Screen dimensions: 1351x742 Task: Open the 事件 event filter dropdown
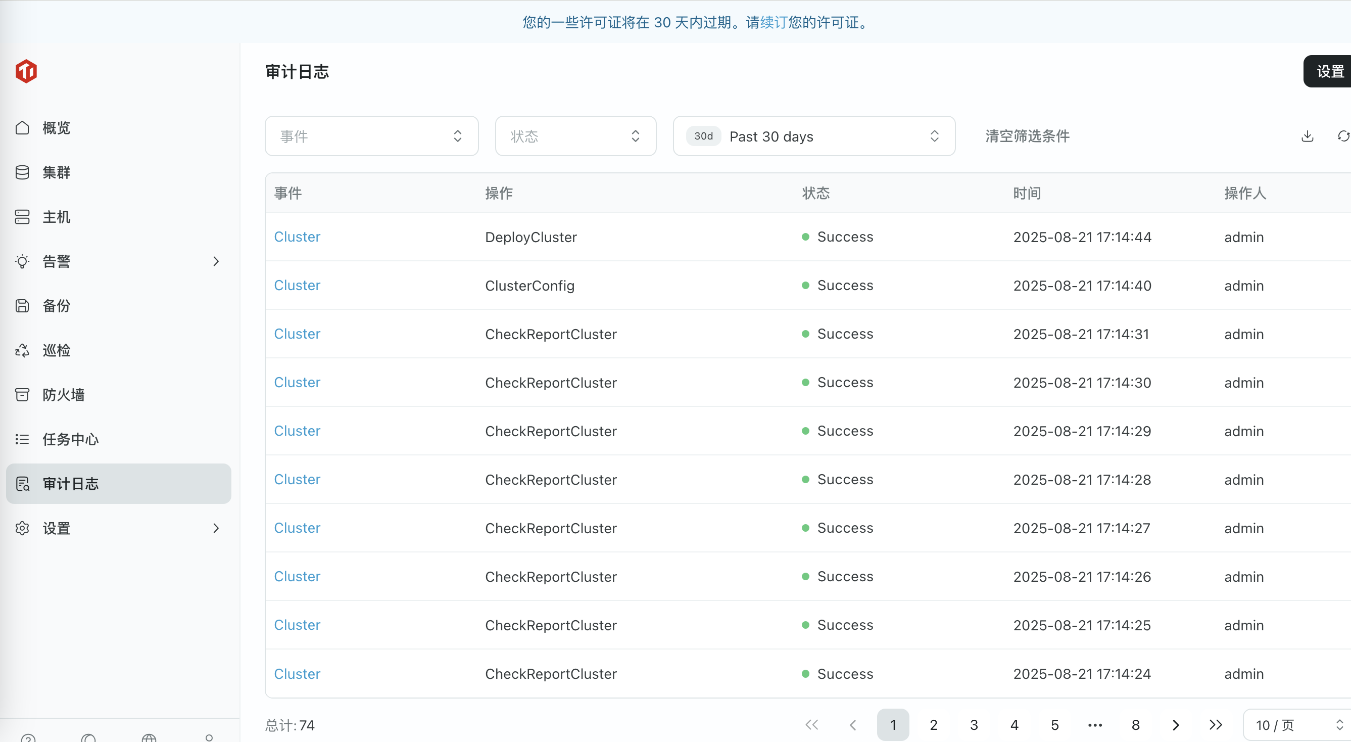coord(371,136)
